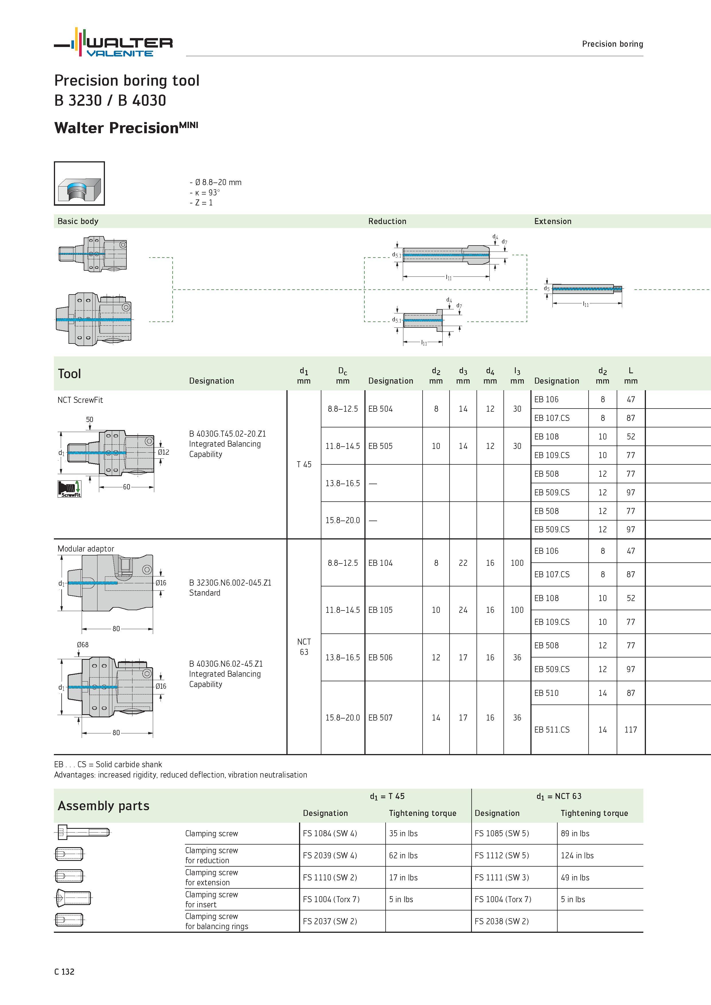Viewport: 711px width, 1005px height.
Task: Click the "Tool" table heading
Action: click(x=69, y=374)
